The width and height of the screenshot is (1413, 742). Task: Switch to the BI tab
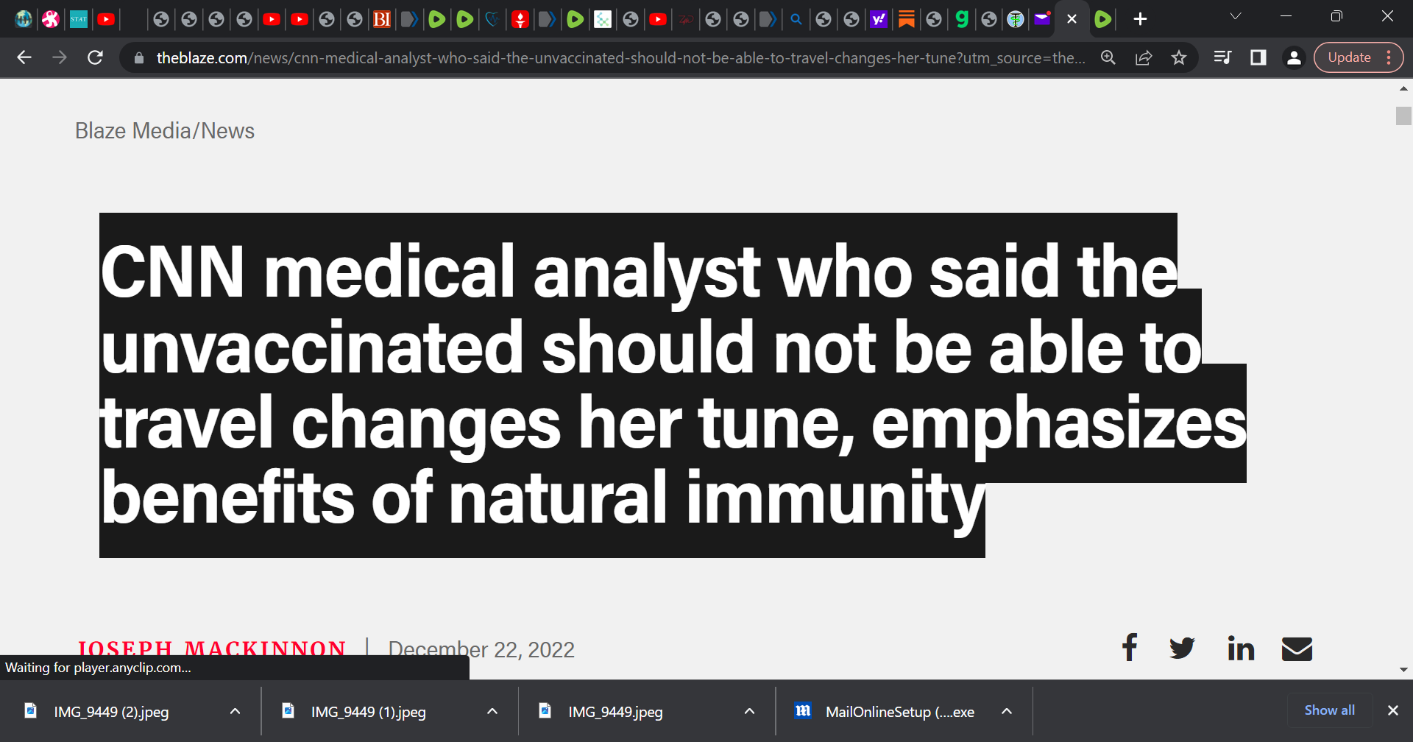point(382,19)
